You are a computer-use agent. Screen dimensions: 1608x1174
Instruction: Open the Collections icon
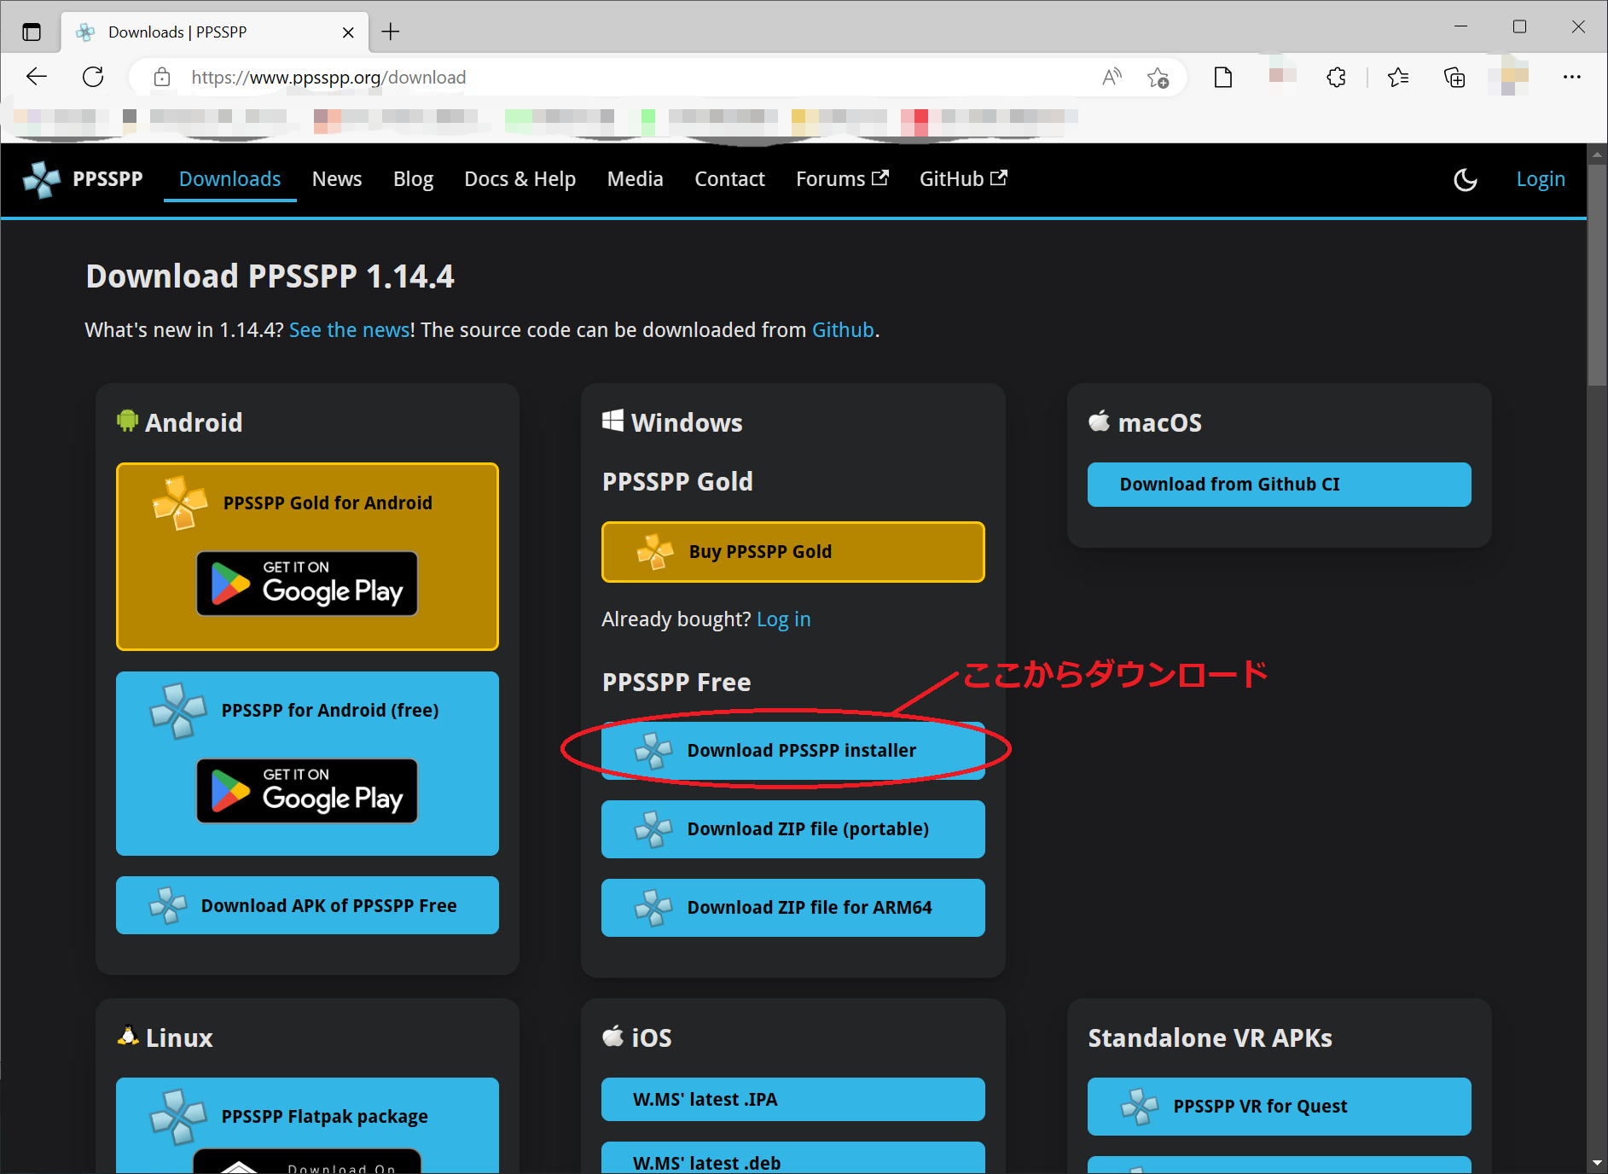click(x=1454, y=78)
